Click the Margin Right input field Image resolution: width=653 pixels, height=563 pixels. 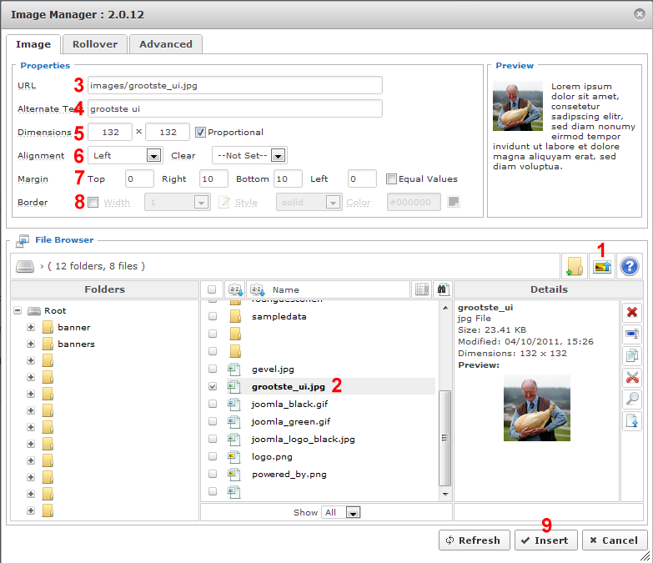click(213, 178)
